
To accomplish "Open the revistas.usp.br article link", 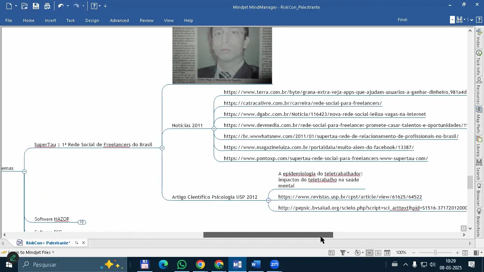I will click(x=350, y=197).
